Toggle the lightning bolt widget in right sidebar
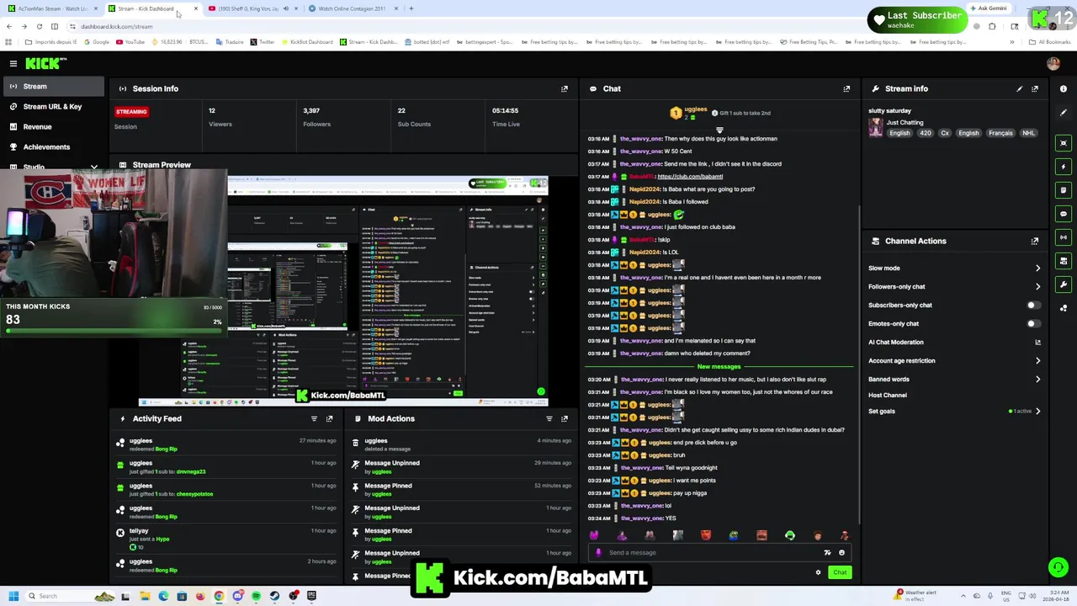 (x=1064, y=167)
